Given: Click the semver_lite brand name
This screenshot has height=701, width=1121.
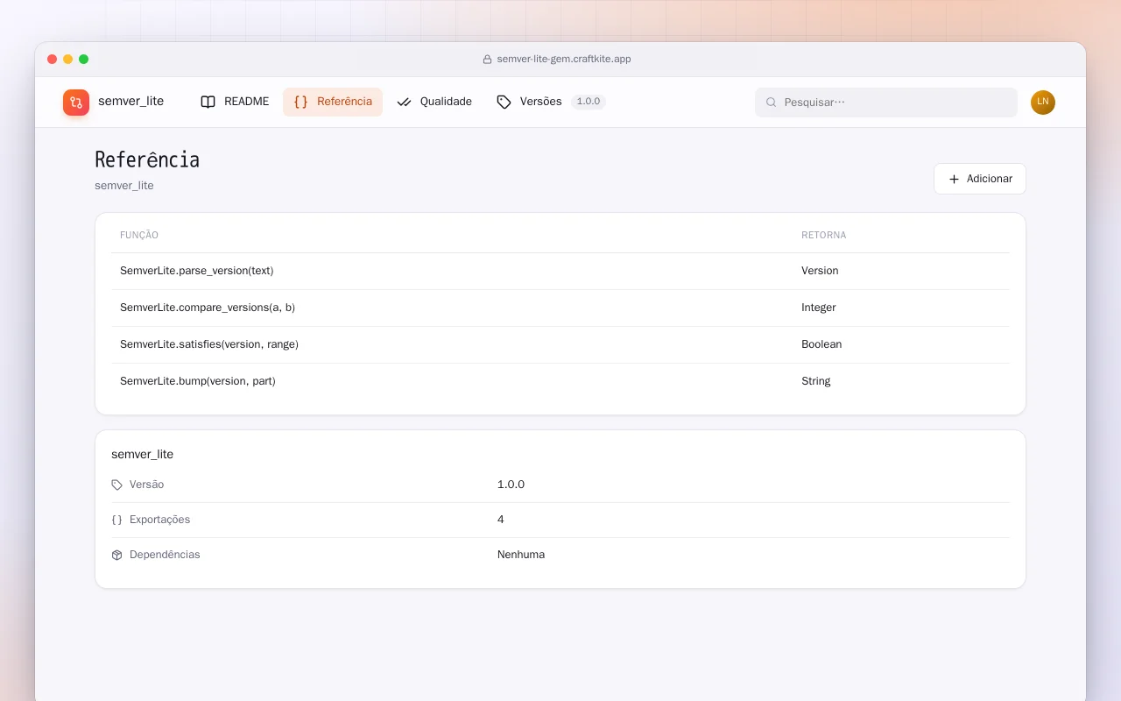Looking at the screenshot, I should (131, 102).
